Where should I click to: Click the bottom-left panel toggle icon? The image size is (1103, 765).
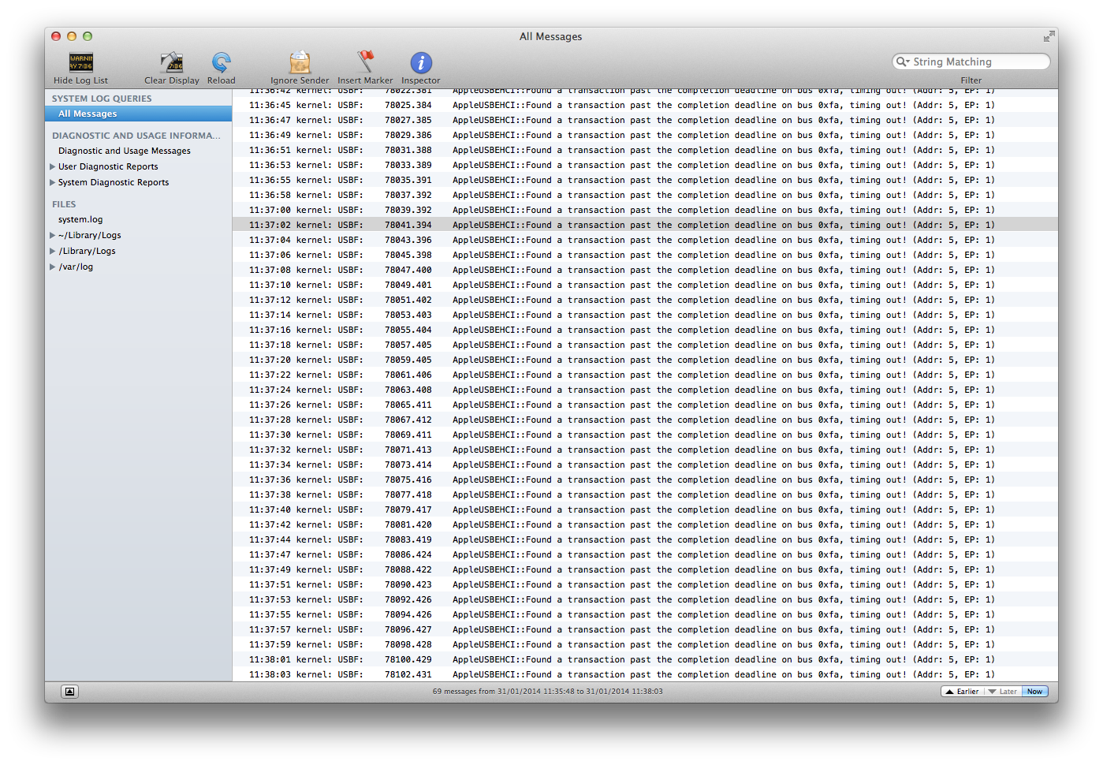pos(69,692)
